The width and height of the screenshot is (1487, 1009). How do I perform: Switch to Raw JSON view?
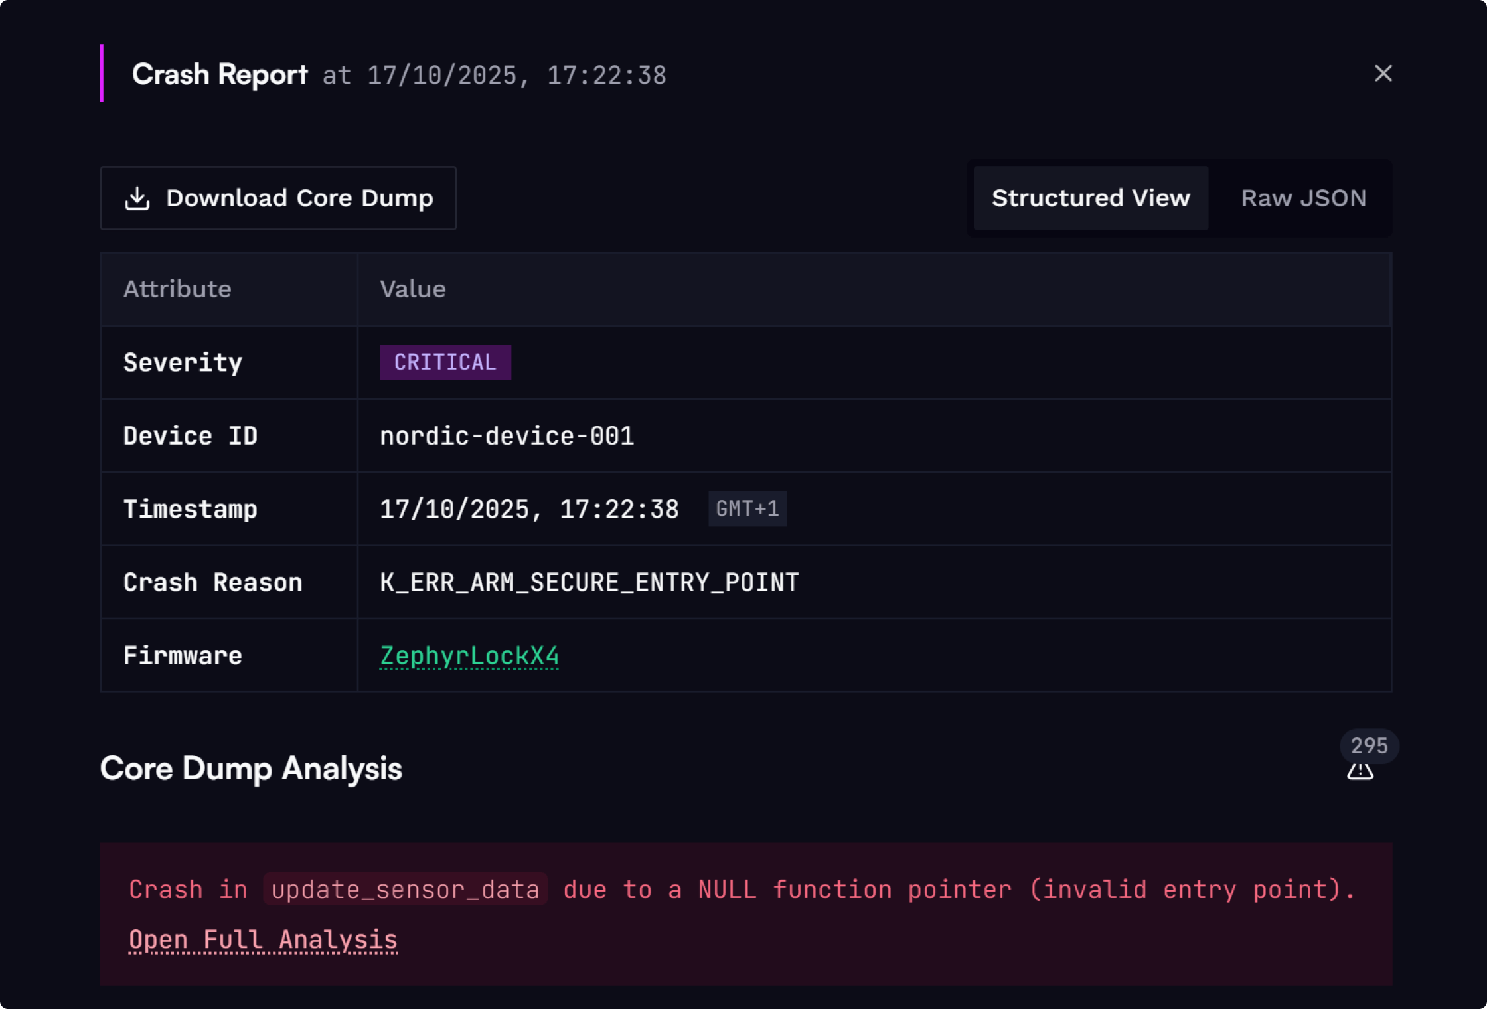click(x=1302, y=198)
